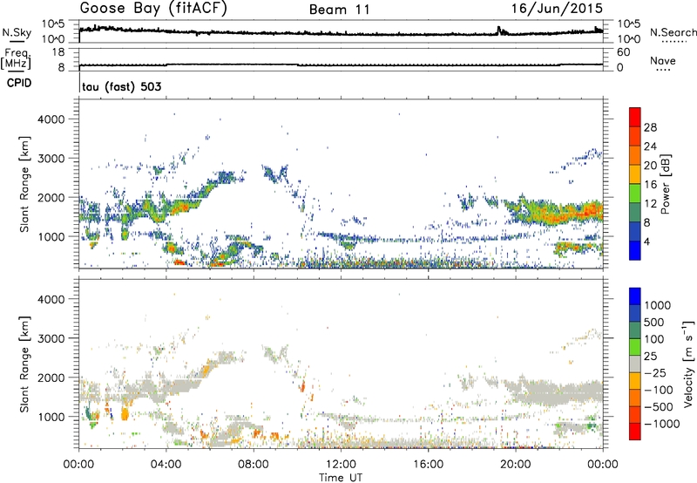Click the frequency tick value "18"
697x483 pixels.
tap(58, 52)
